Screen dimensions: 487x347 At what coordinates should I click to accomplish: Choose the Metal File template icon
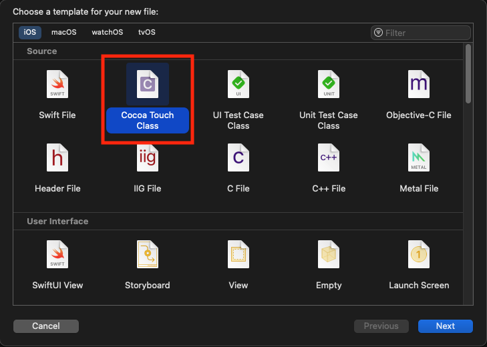click(419, 157)
